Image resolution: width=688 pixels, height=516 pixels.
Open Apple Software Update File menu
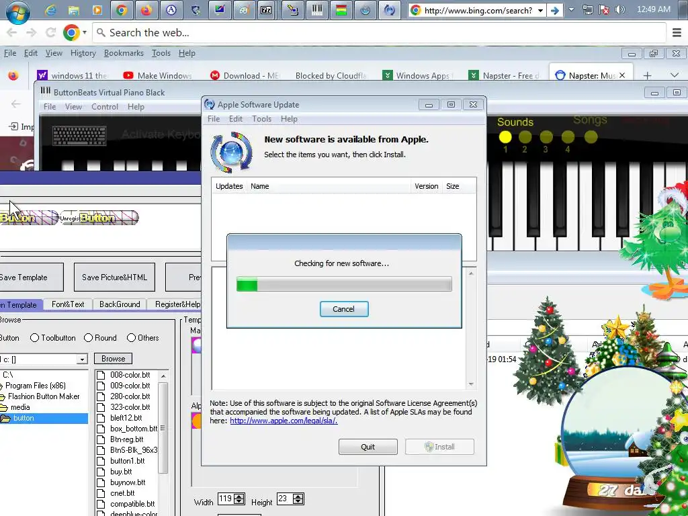(214, 119)
